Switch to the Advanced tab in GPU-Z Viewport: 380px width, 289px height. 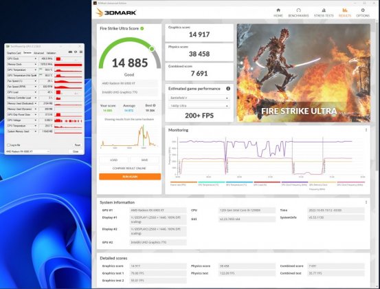[38, 53]
